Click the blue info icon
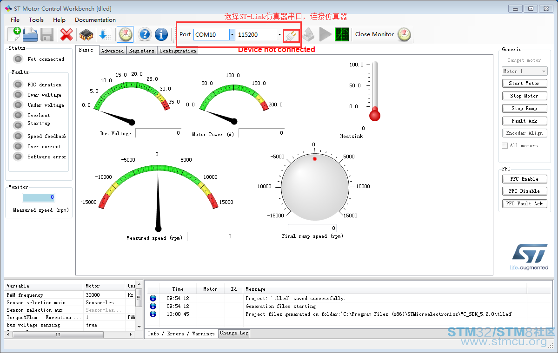 pyautogui.click(x=161, y=34)
